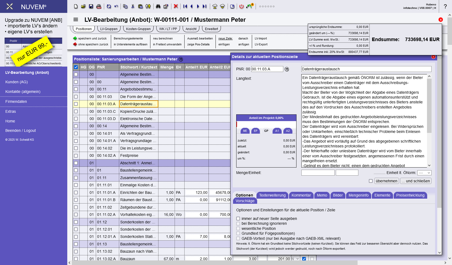Click the two-persons duplicate icon
Screen dimensions: 452x265
click(148, 6)
